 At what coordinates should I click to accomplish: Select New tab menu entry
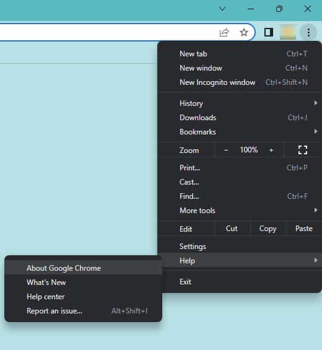[x=240, y=54]
